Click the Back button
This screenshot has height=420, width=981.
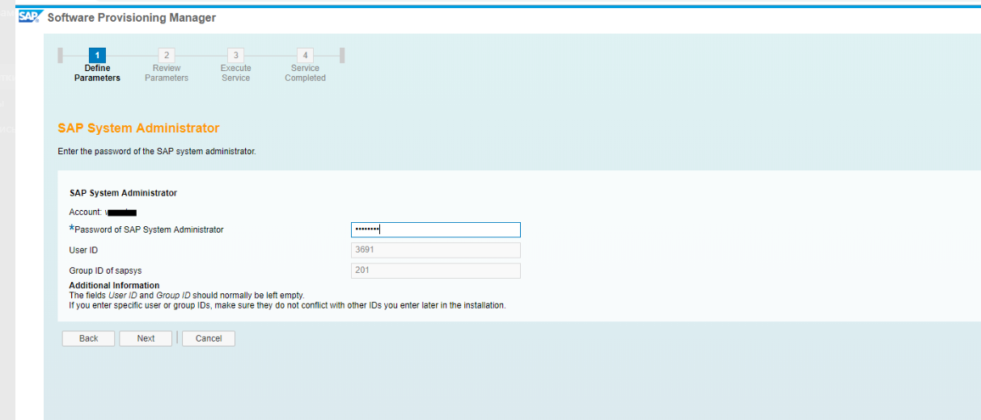point(88,338)
